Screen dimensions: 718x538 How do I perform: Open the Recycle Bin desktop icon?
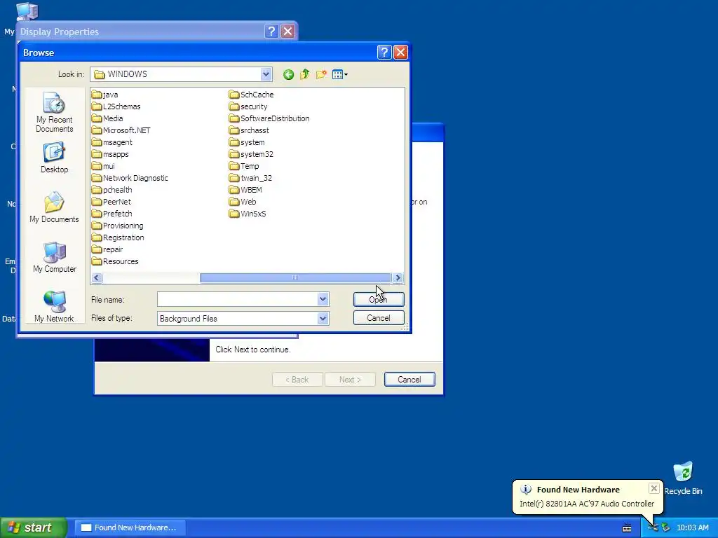pos(683,478)
